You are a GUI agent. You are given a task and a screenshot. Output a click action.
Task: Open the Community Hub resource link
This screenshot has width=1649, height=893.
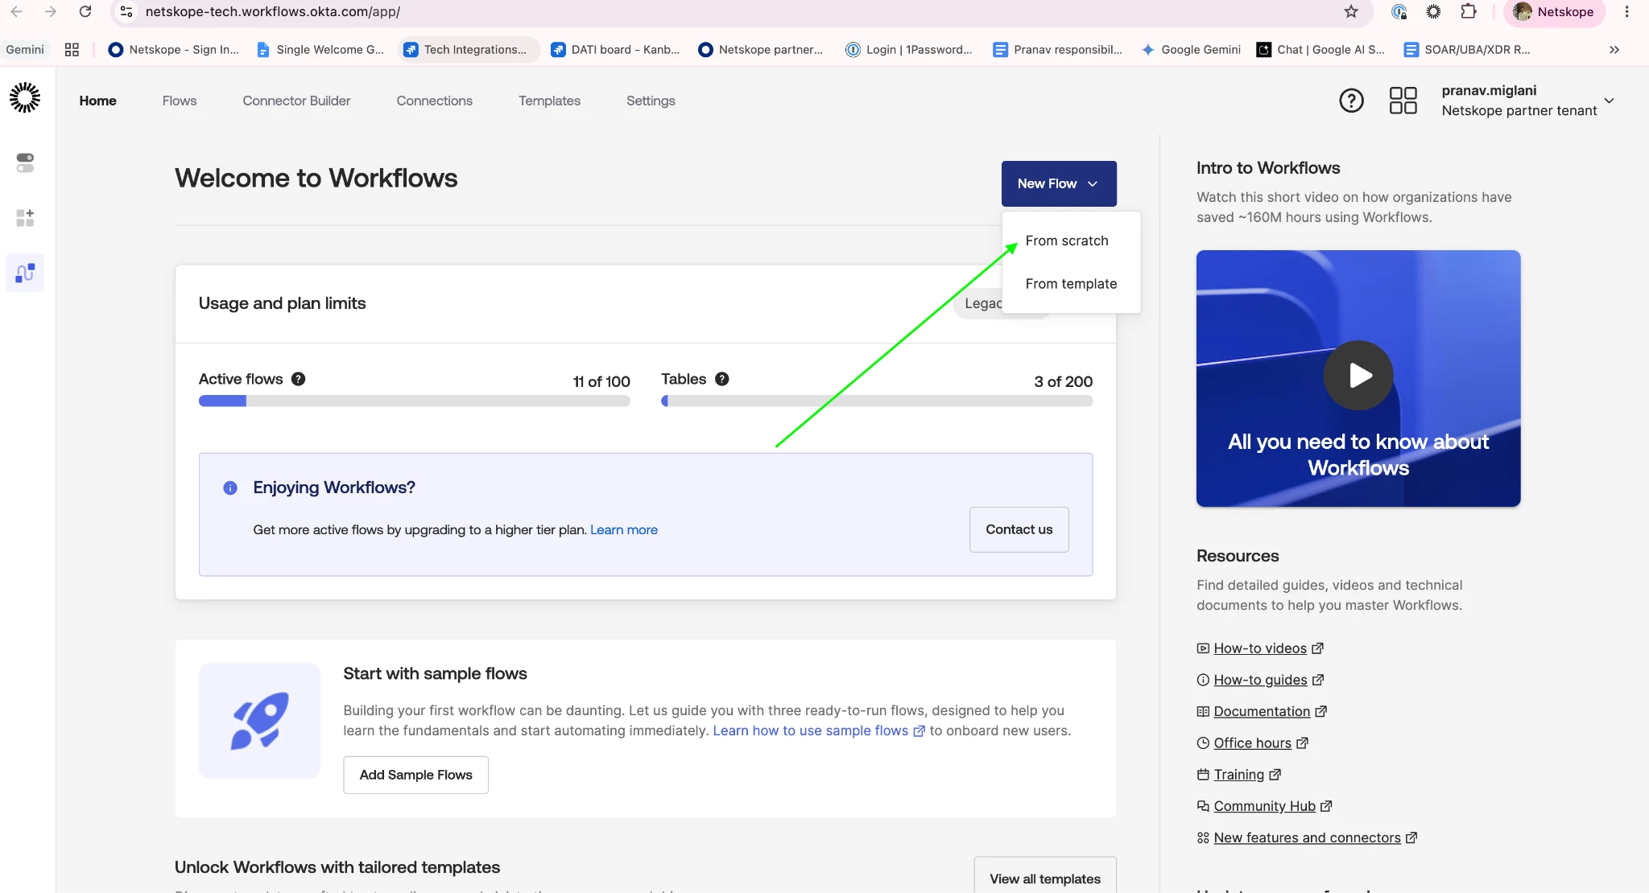tap(1264, 806)
